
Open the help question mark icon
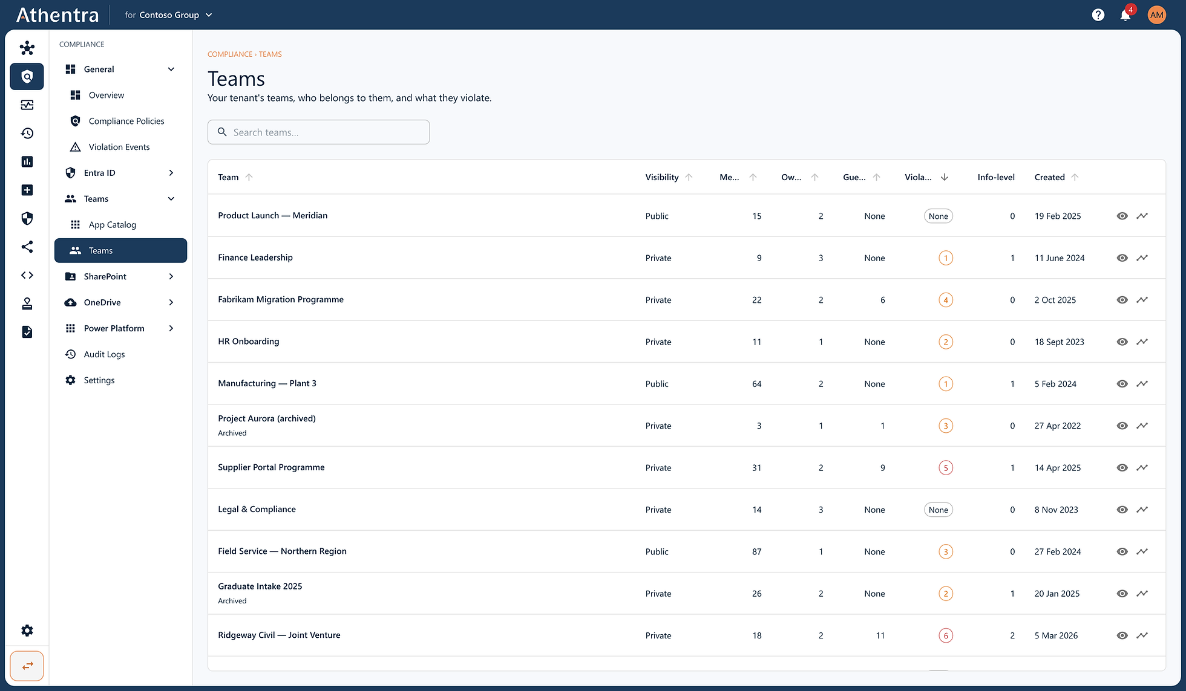click(x=1098, y=15)
